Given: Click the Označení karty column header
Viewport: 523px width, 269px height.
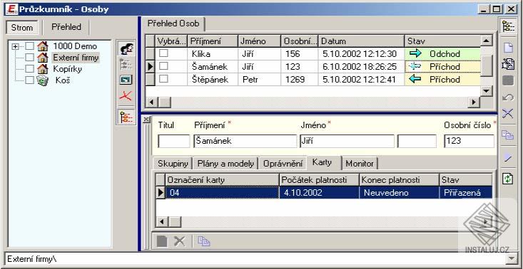Looking at the screenshot, I should [x=222, y=180].
